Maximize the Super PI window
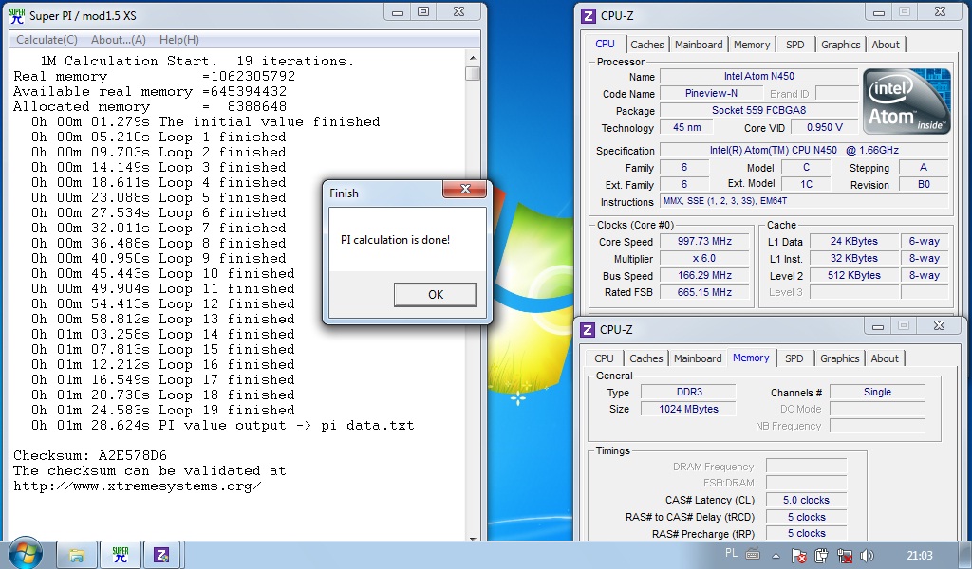Screen dimensions: 972x569 423,11
